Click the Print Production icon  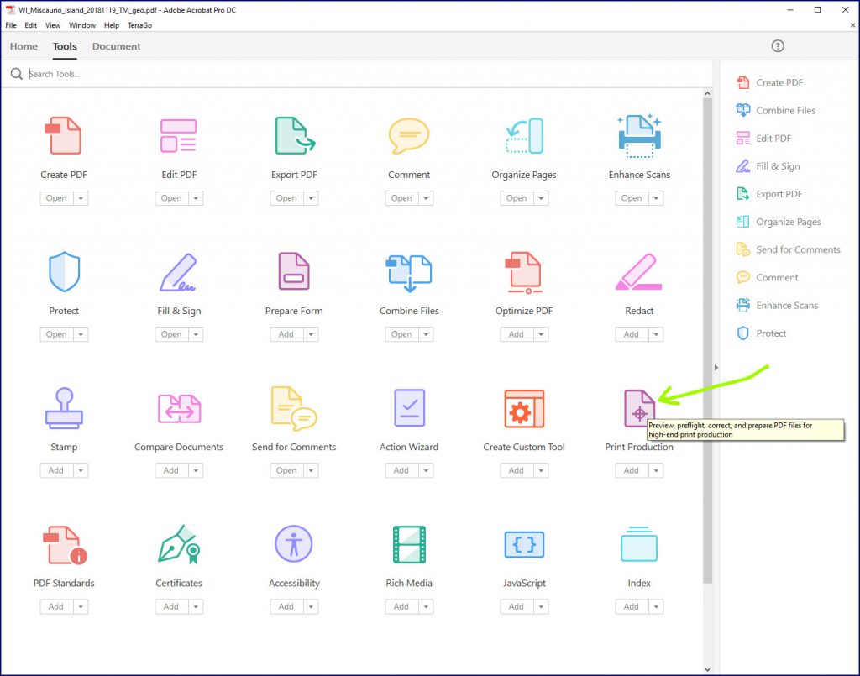[639, 408]
